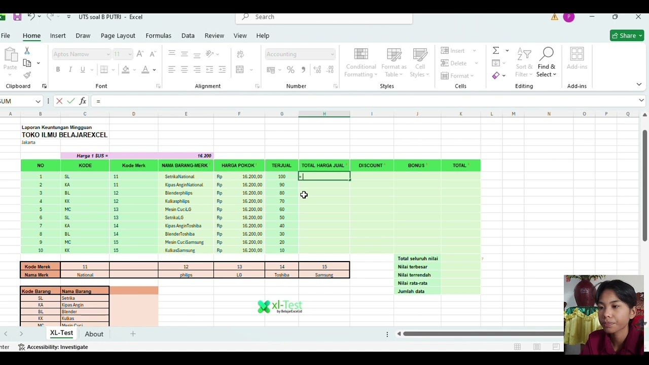649x365 pixels.
Task: Open the About sheet tab
Action: coord(94,334)
